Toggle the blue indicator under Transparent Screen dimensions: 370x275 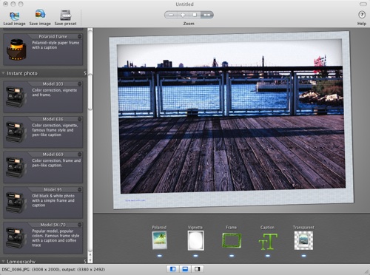(x=303, y=256)
